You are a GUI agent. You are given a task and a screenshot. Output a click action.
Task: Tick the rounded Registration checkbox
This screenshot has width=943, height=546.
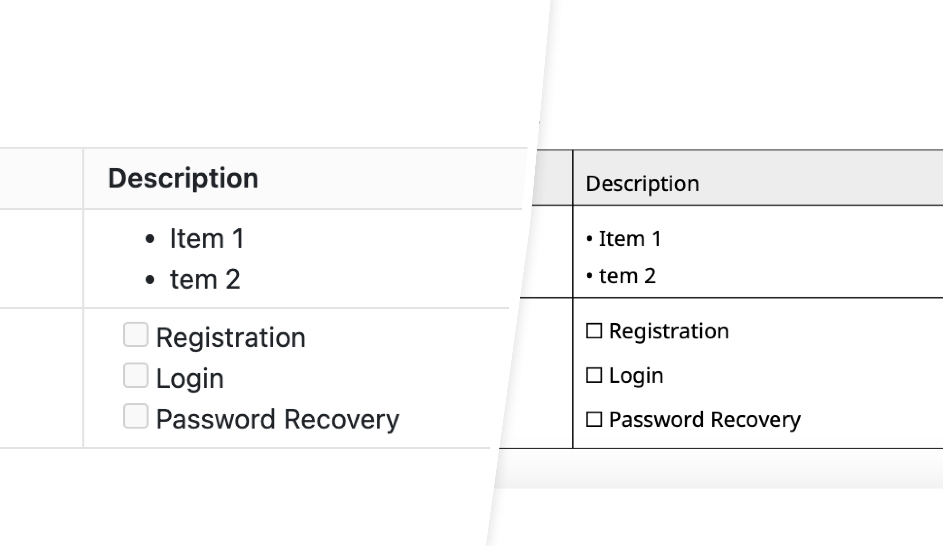tap(135, 334)
